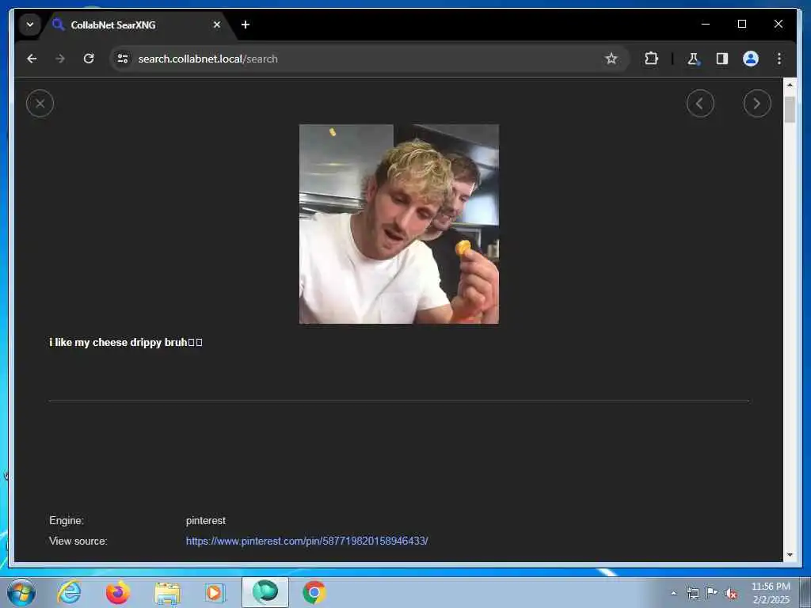Open Windows Media Player from taskbar

215,592
